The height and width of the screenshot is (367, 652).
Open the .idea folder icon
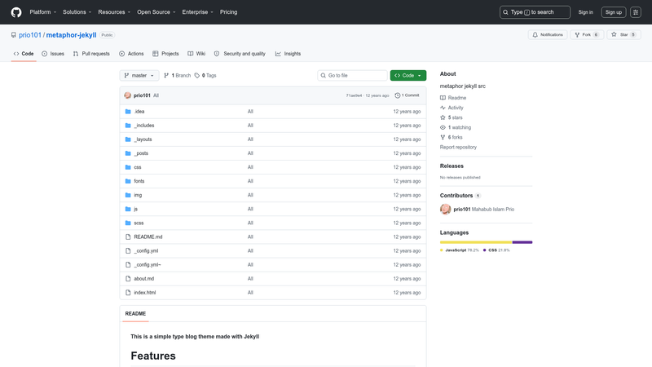pyautogui.click(x=128, y=112)
